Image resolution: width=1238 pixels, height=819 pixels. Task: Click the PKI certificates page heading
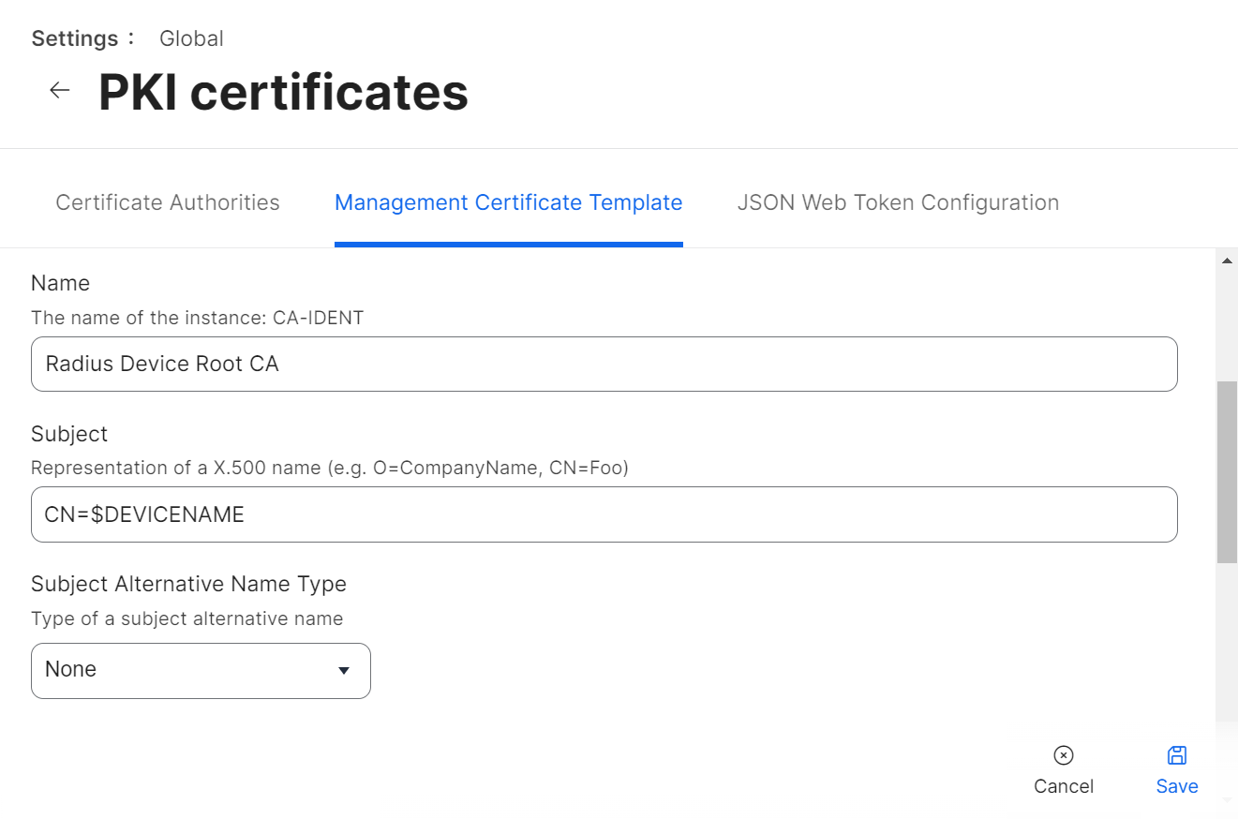(x=283, y=92)
